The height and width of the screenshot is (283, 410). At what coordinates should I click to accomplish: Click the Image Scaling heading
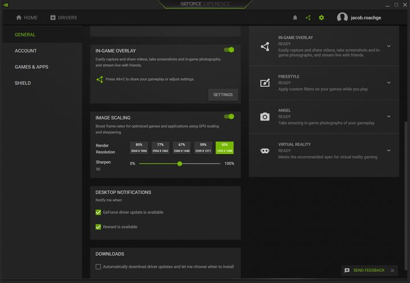pyautogui.click(x=113, y=118)
